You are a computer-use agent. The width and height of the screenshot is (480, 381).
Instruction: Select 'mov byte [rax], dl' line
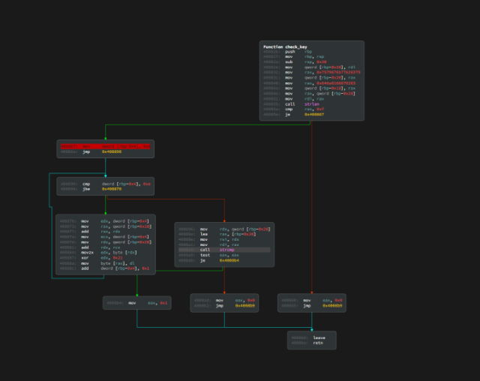tap(97, 263)
